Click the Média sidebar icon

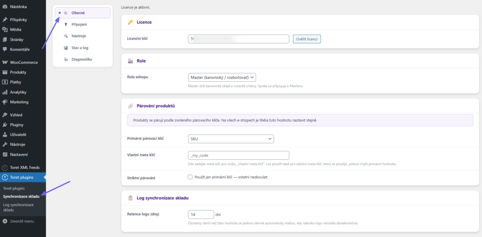(x=5, y=30)
